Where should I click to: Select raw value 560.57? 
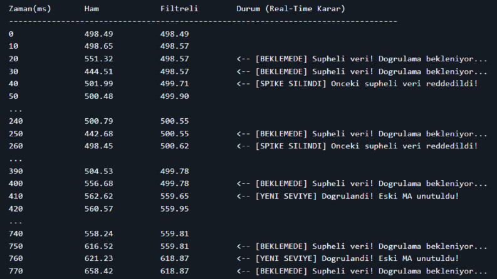tap(98, 209)
